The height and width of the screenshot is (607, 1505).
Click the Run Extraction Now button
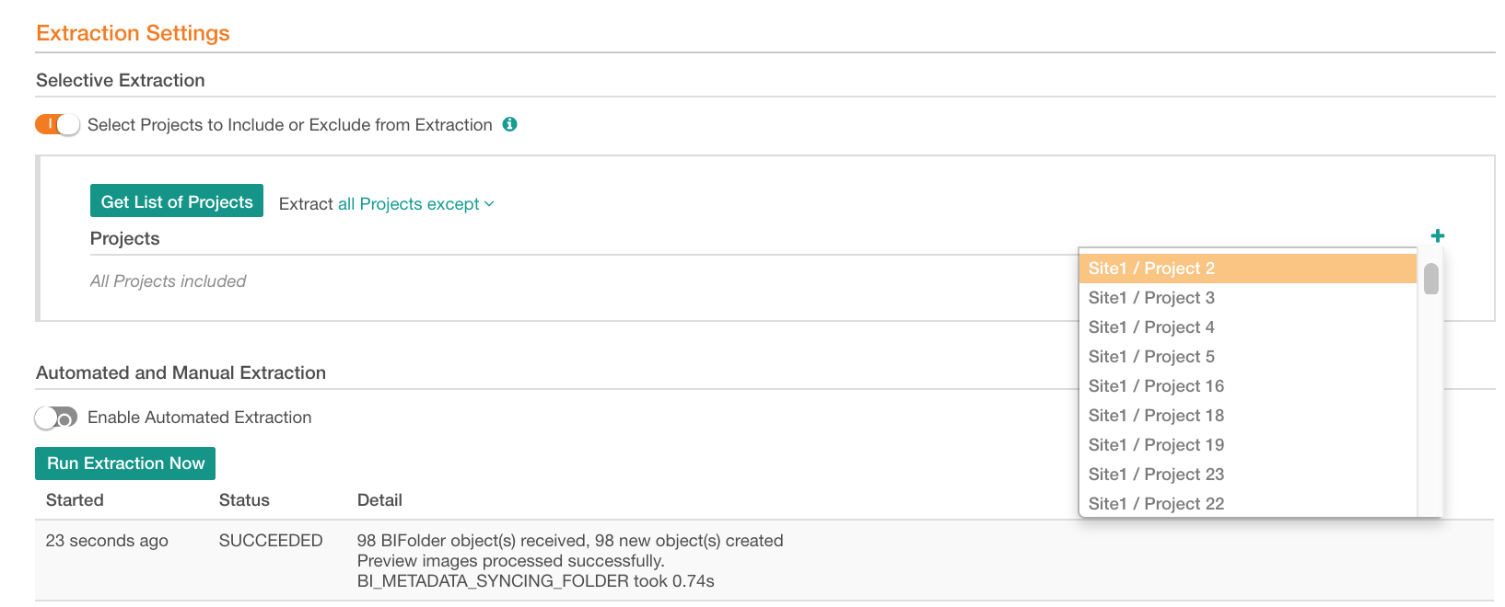coord(125,464)
